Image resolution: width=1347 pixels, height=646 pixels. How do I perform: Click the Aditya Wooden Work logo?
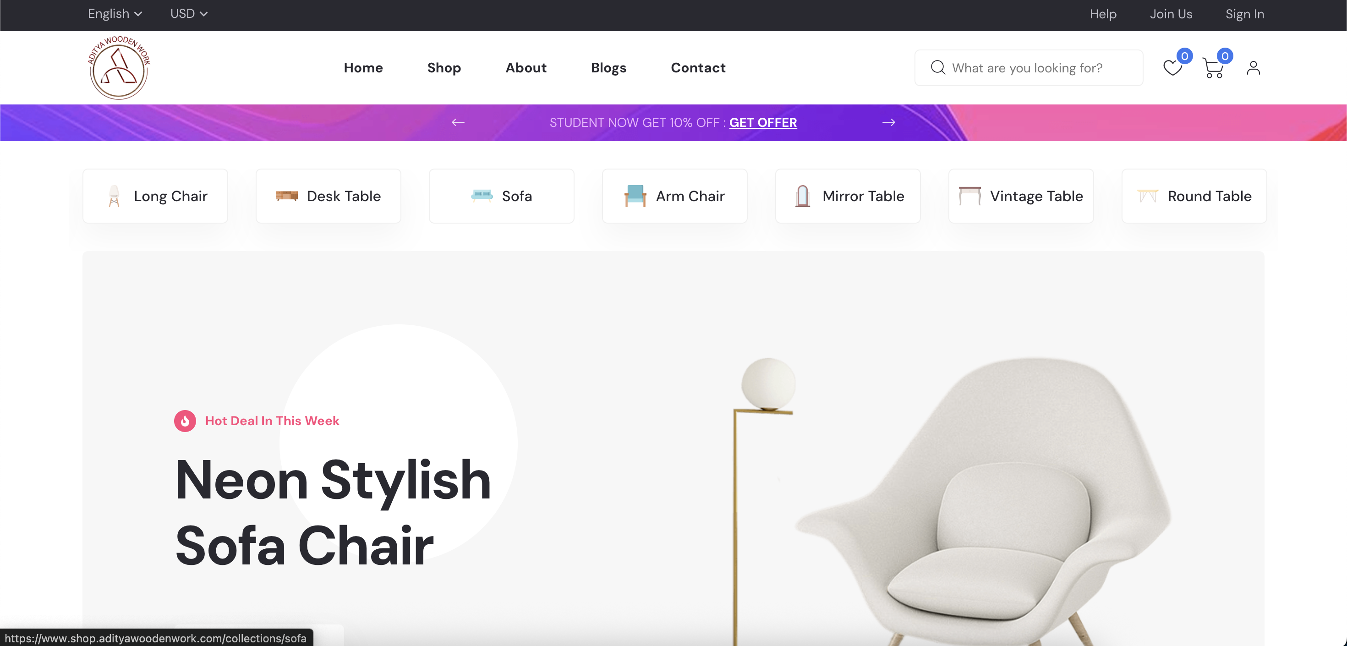pyautogui.click(x=119, y=67)
